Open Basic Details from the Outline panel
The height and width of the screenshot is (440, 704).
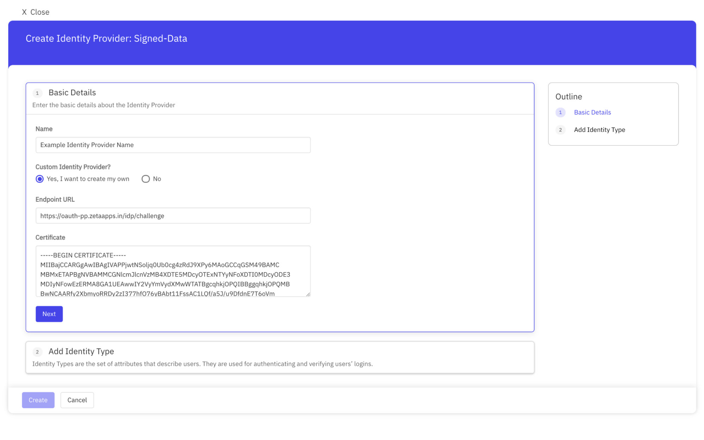[592, 112]
